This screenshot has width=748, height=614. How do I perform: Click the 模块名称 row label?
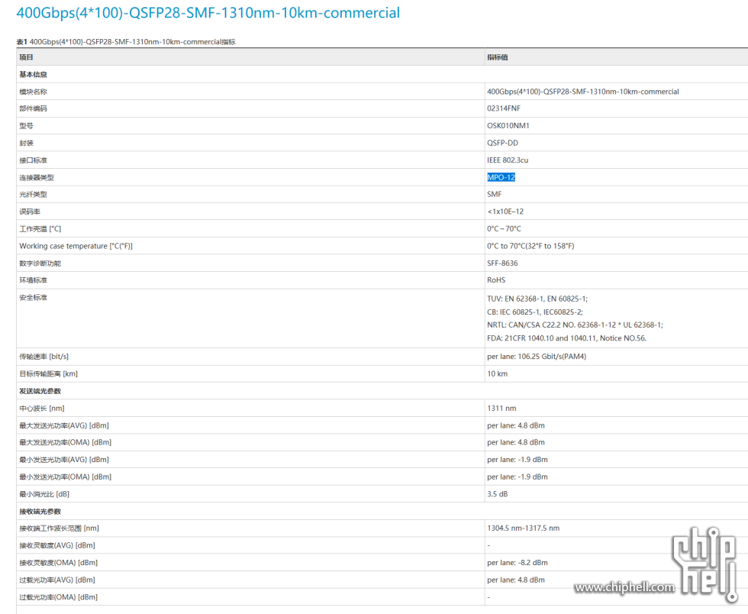click(x=34, y=92)
